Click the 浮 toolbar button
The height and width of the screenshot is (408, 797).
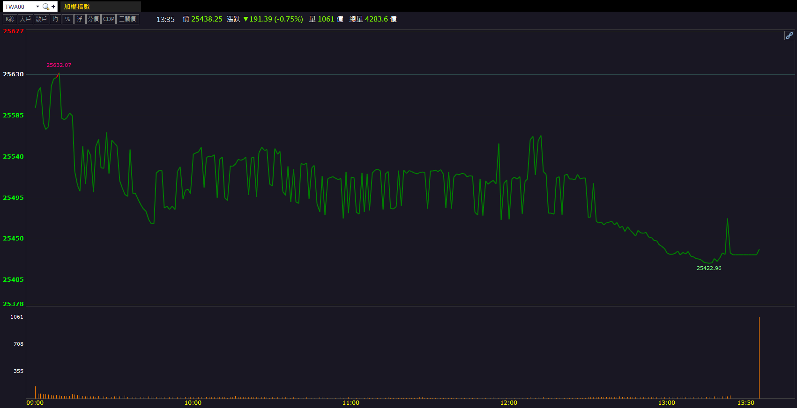tap(80, 19)
